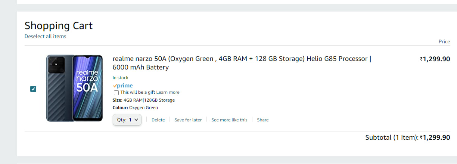The width and height of the screenshot is (457, 164).
Task: Click the 'Size: 4GB RAM|128GB Storage' text
Action: point(144,100)
